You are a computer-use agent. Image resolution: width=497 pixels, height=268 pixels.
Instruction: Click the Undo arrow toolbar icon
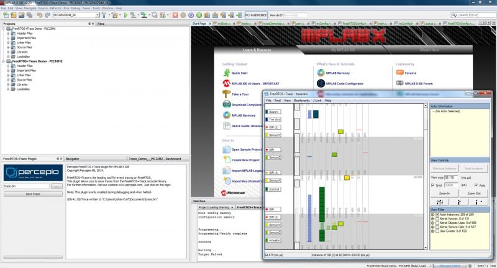point(40,15)
